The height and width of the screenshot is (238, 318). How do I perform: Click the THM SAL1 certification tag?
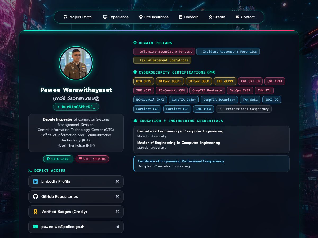(x=250, y=100)
